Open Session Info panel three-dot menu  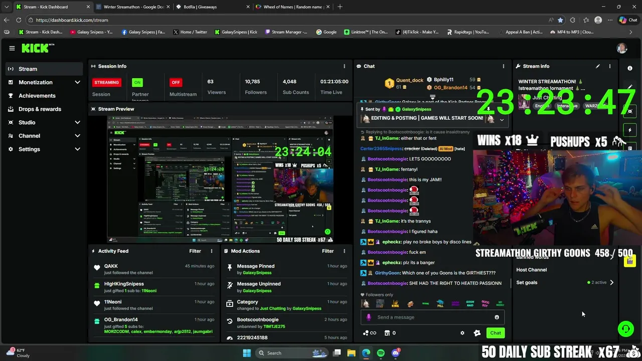(344, 66)
